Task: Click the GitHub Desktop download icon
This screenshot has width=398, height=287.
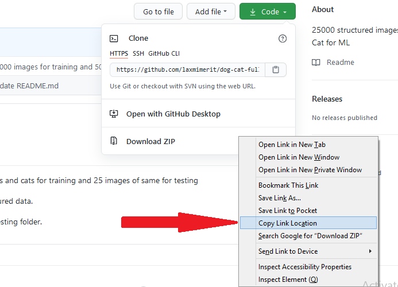Action: click(x=114, y=114)
